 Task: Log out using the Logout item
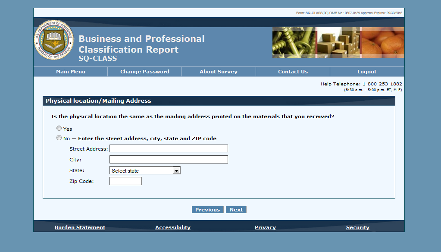(367, 72)
